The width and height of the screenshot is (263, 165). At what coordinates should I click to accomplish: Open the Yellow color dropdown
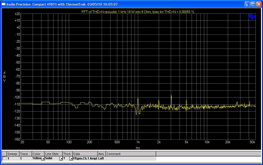coord(43,158)
